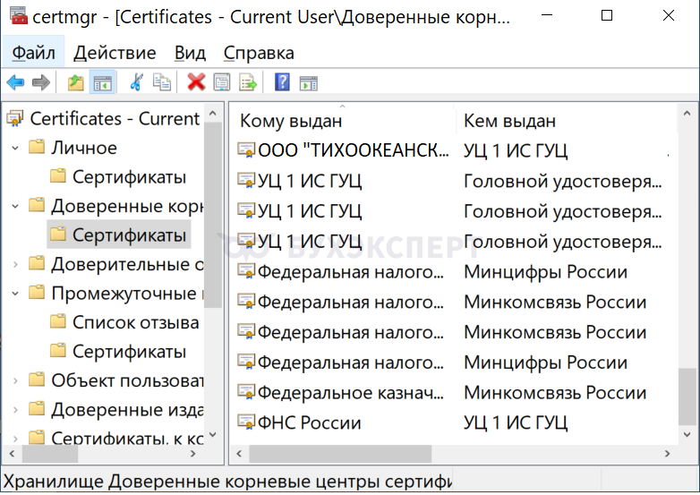Image resolution: width=700 pixels, height=495 pixels.
Task: Click the Copy toolbar icon
Action: pos(162,82)
